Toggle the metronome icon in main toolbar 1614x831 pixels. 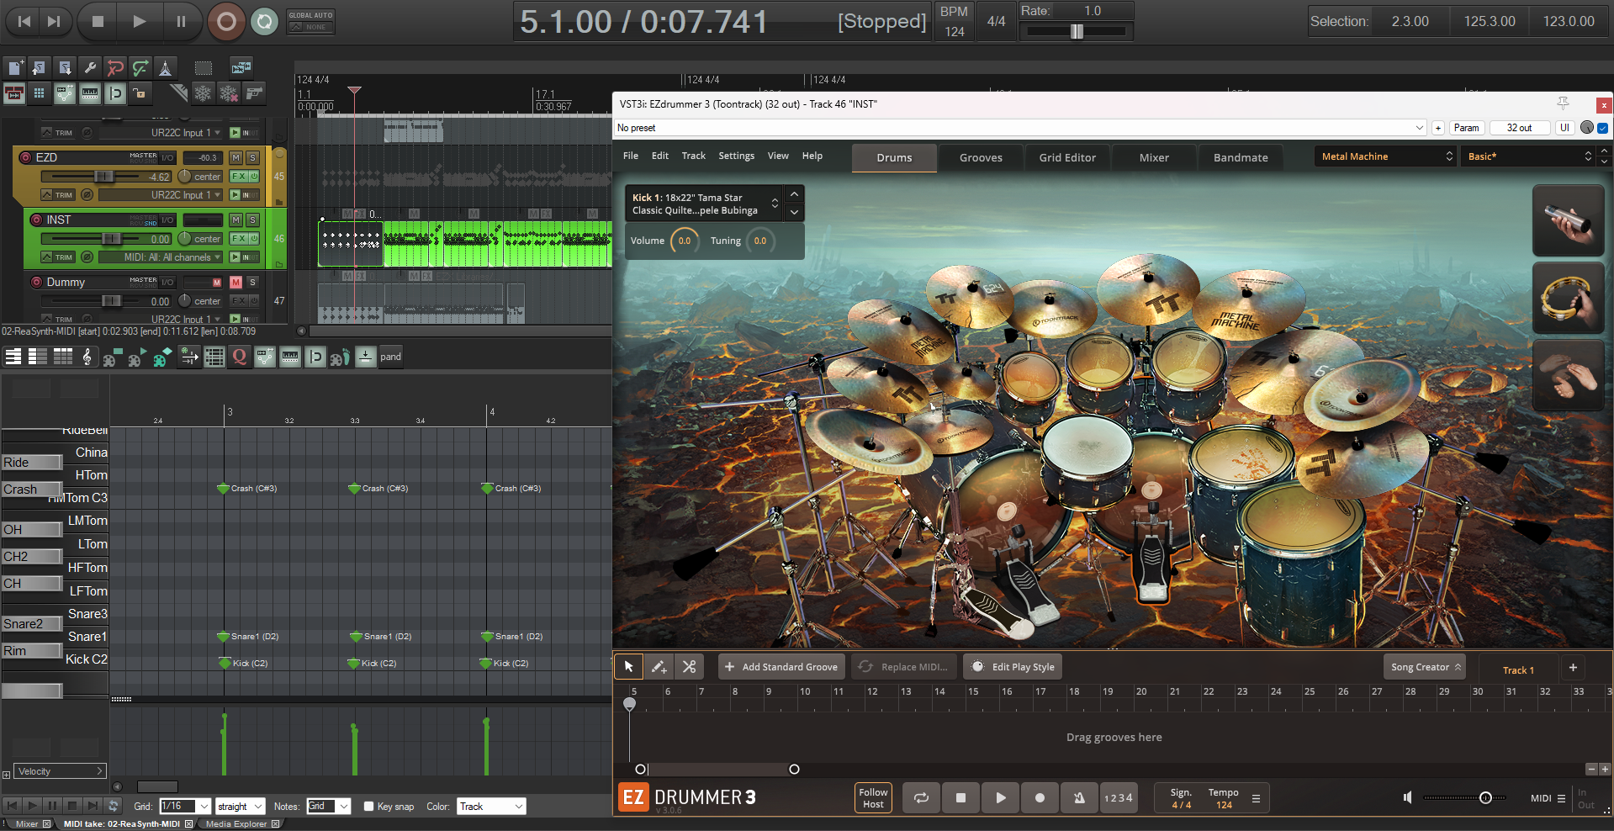click(x=166, y=68)
